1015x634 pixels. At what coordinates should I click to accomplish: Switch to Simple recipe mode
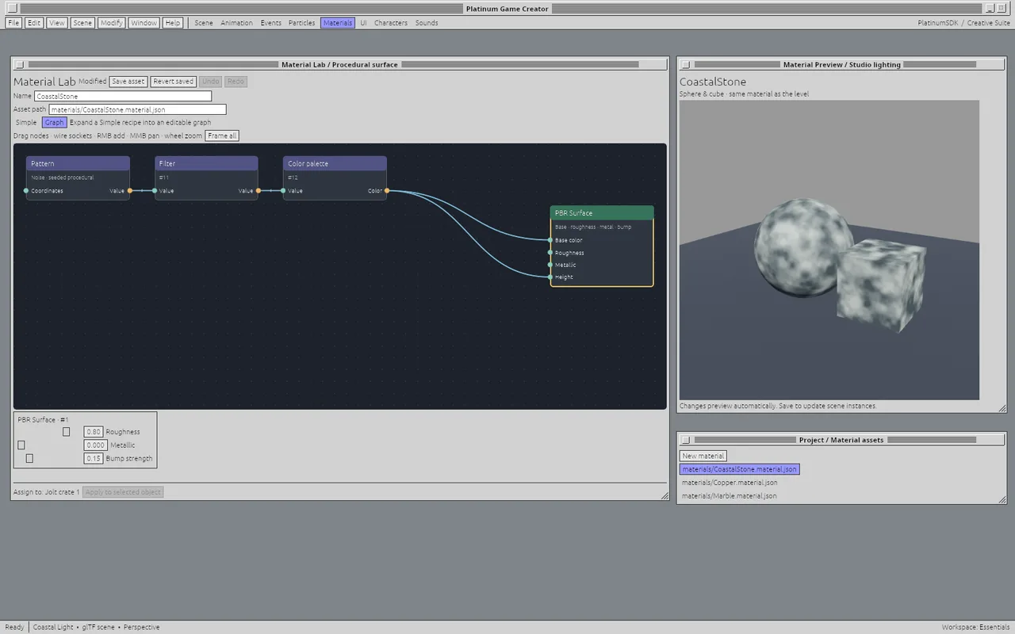(x=26, y=123)
